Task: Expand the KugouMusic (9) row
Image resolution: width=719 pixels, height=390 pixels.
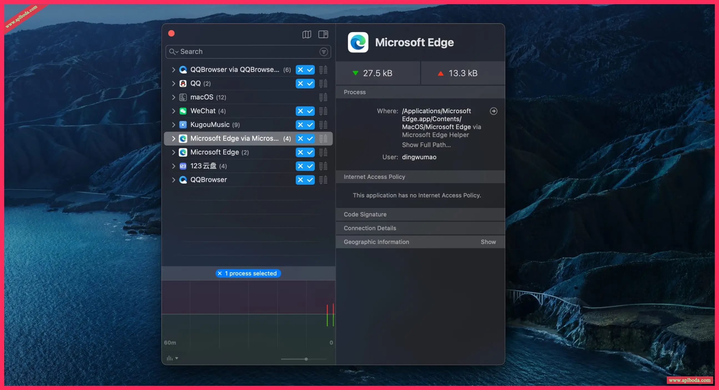Action: pyautogui.click(x=173, y=125)
